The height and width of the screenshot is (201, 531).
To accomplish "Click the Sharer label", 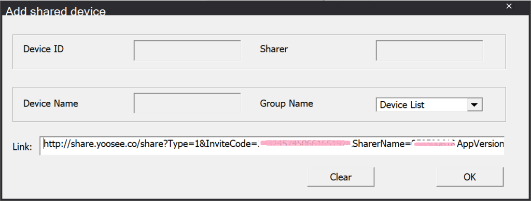I will [x=274, y=49].
